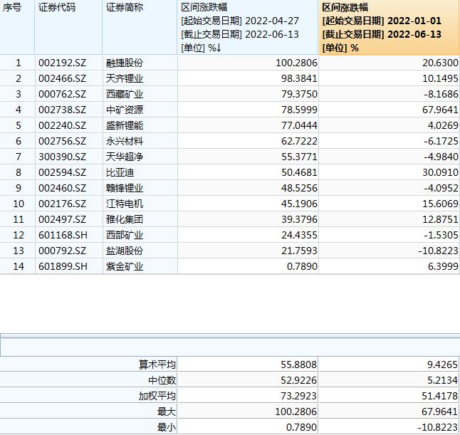Click arithmetic mean value 55.8808
Viewport: 460px width, 435px height.
tap(298, 365)
